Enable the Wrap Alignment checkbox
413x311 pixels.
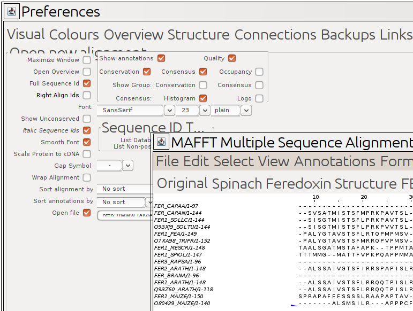point(87,178)
